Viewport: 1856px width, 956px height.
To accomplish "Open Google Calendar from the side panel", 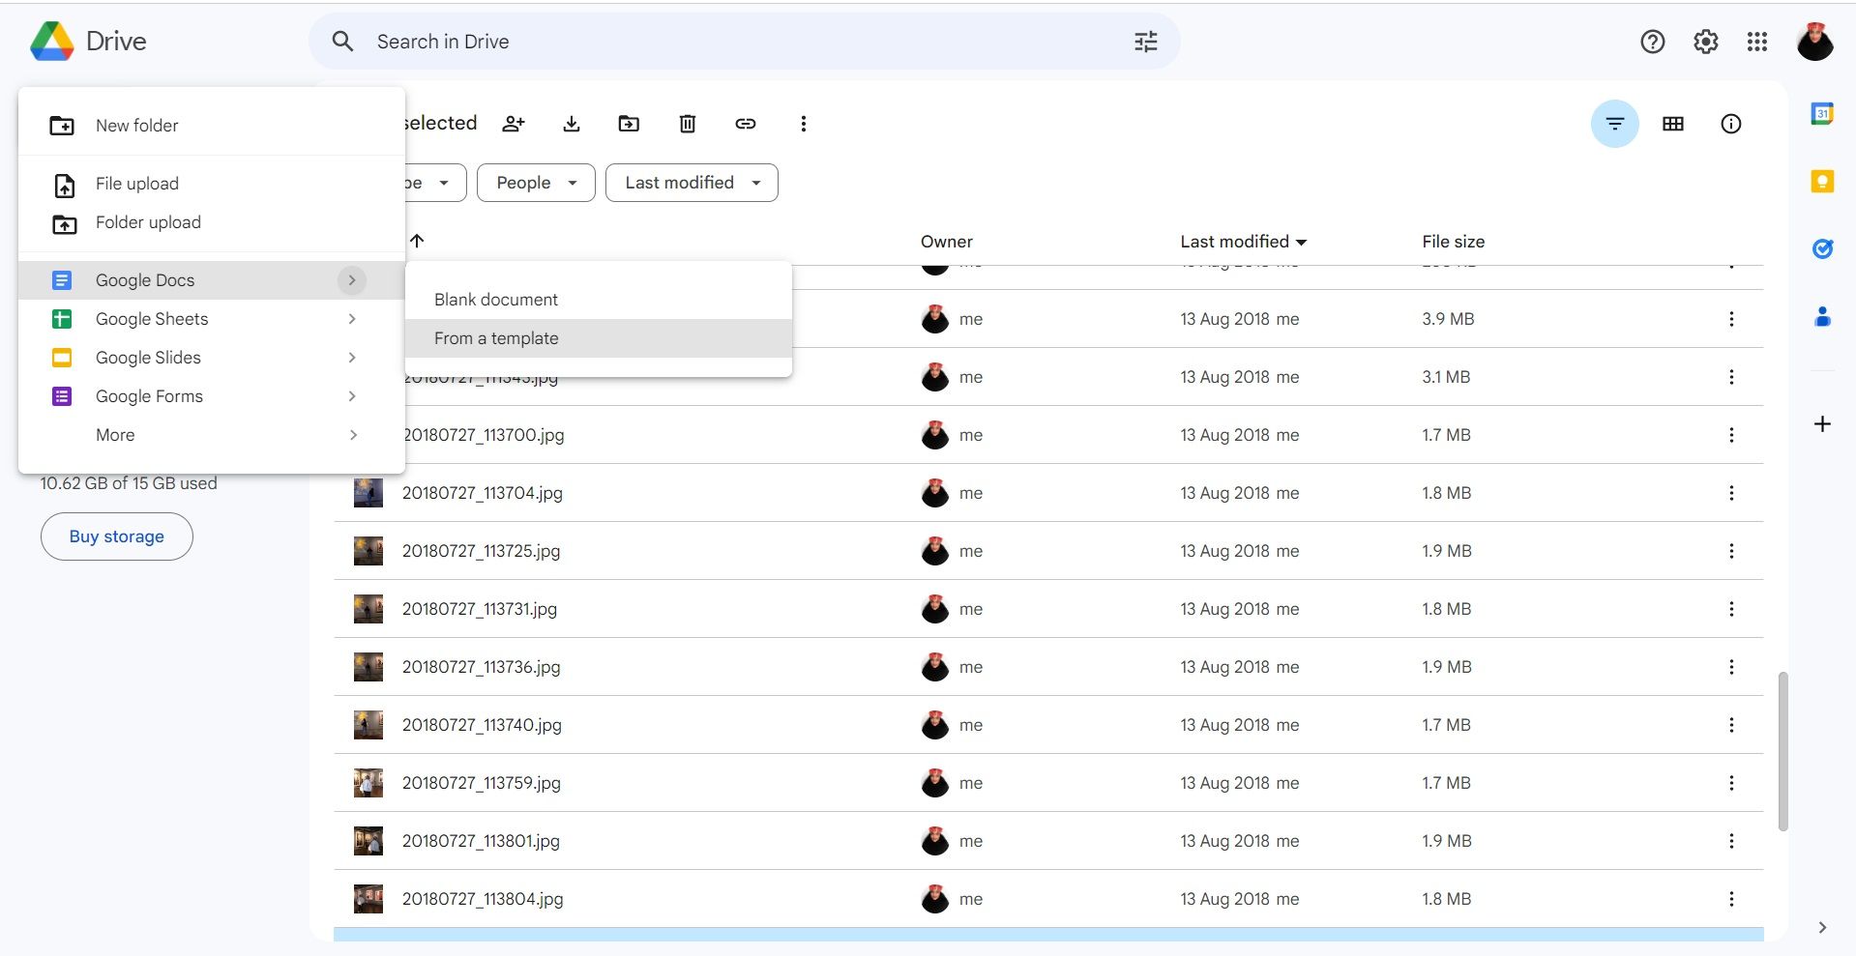I will pos(1822,113).
